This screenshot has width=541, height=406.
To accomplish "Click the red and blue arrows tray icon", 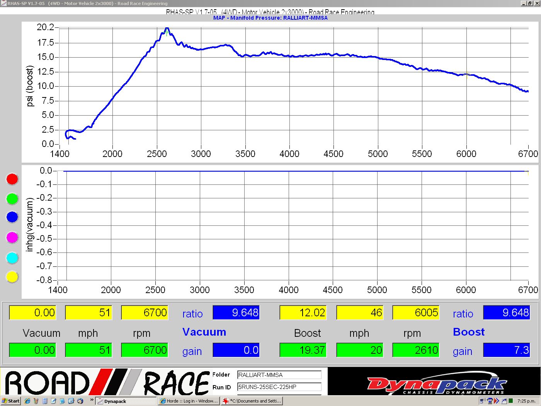I will 497,401.
